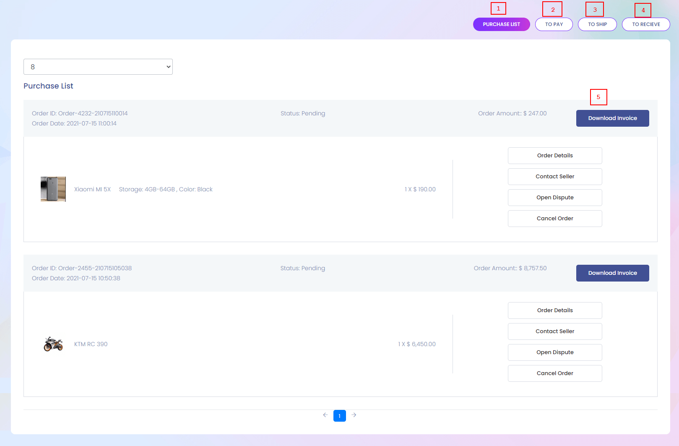This screenshot has height=446, width=679.
Task: View Order Details for Xiaomi MI 5X
Action: (555, 156)
